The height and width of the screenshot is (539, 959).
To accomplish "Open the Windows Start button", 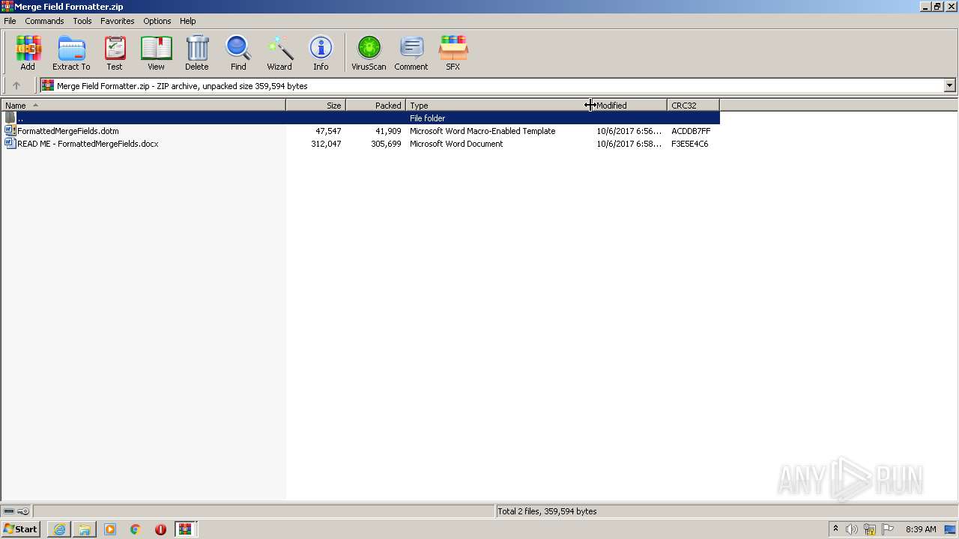I will pos(21,529).
